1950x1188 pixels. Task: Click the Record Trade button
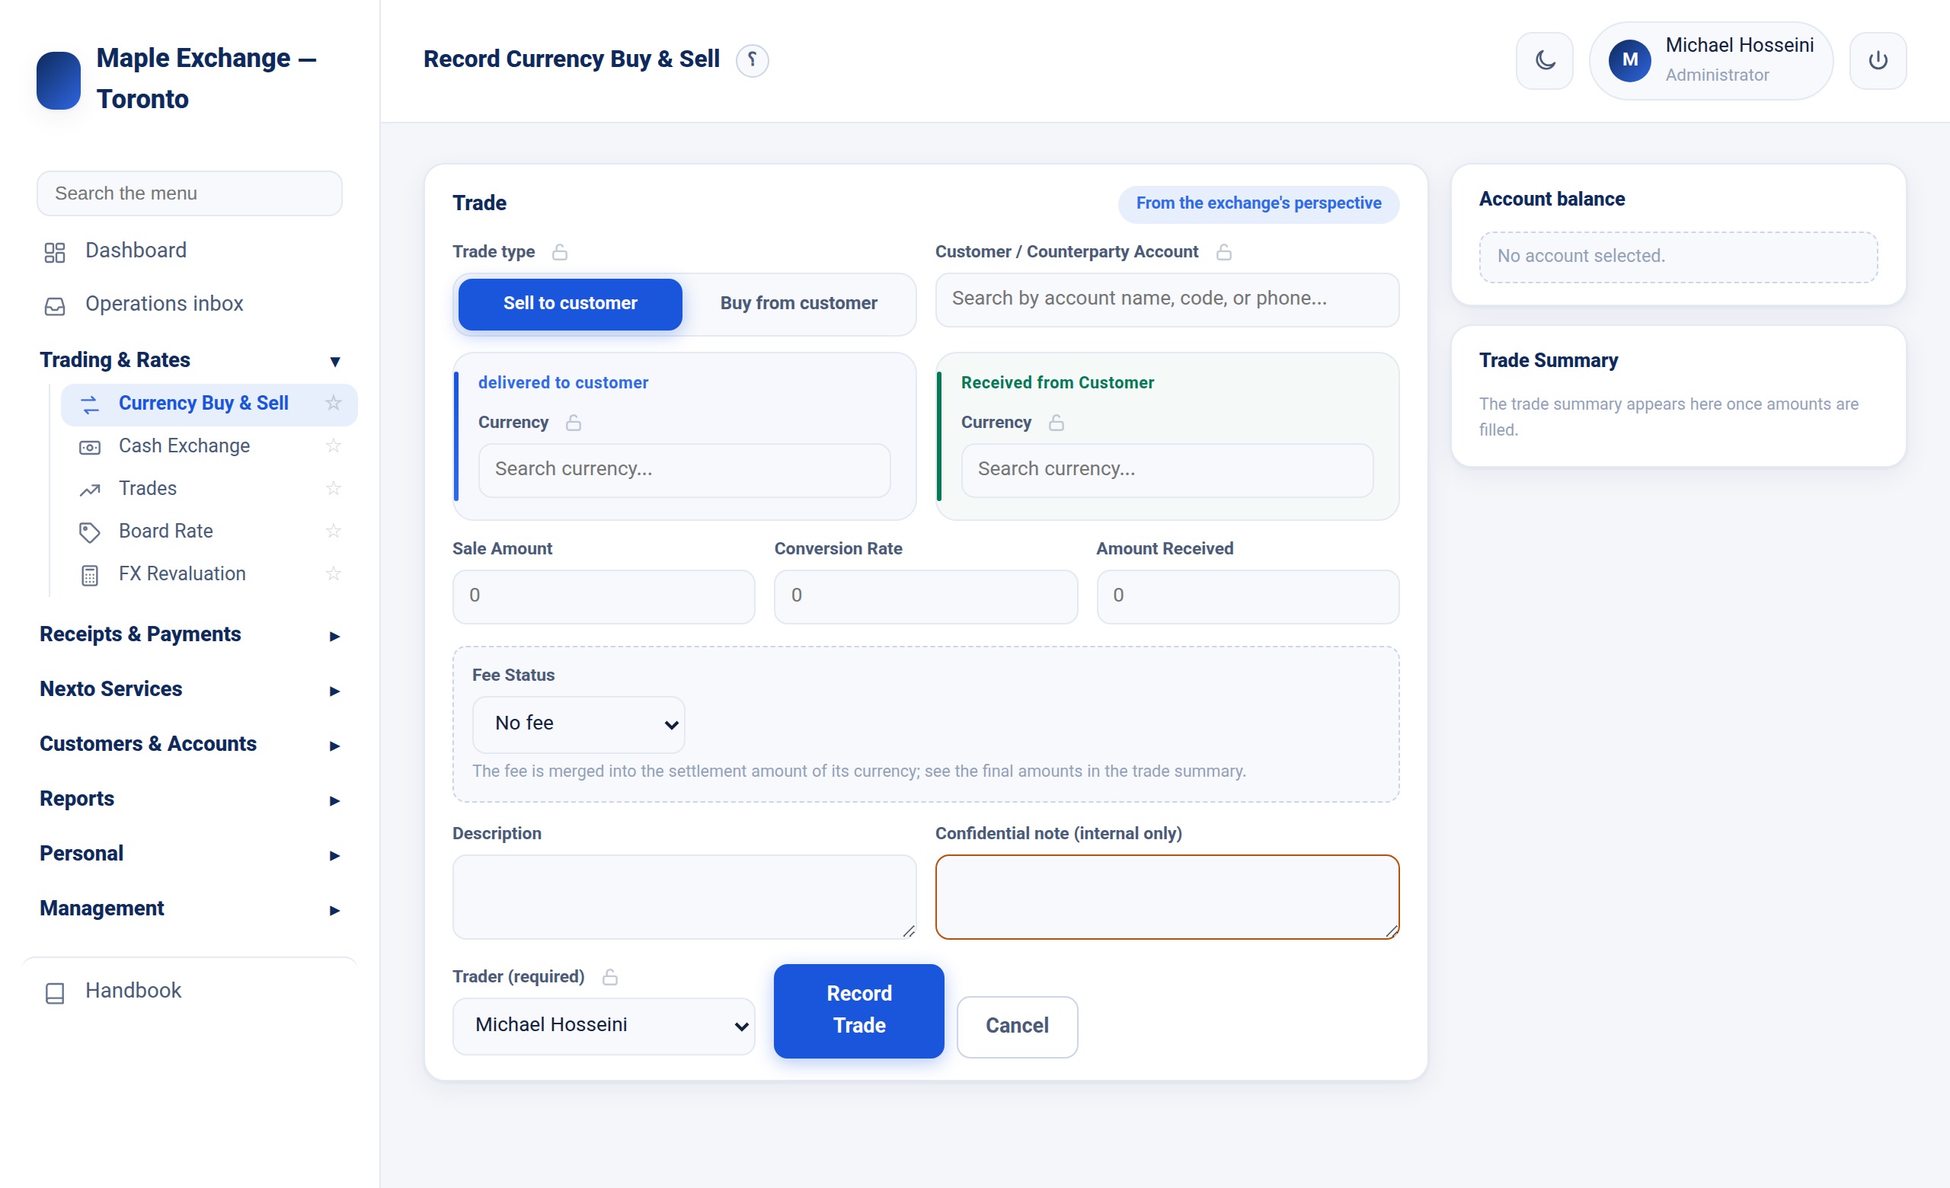coord(858,1010)
